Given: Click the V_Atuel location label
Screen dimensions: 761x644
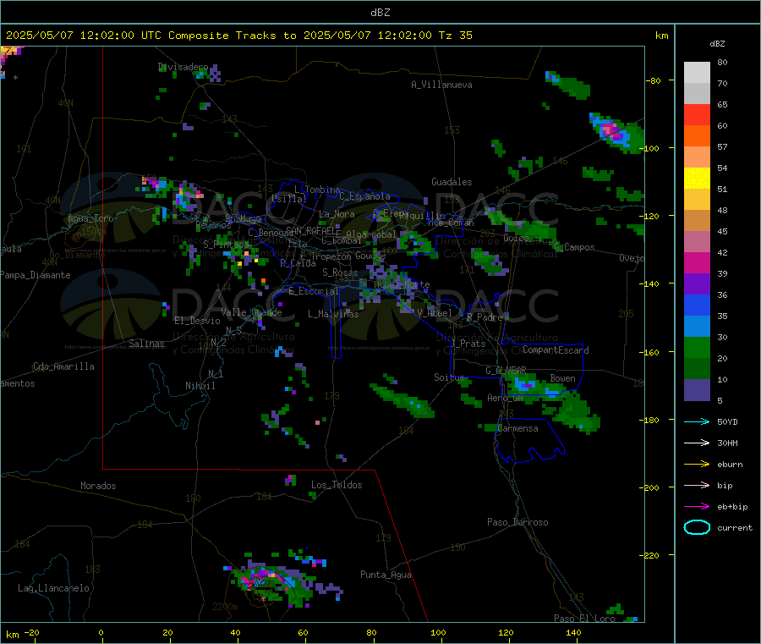Looking at the screenshot, I should point(435,313).
